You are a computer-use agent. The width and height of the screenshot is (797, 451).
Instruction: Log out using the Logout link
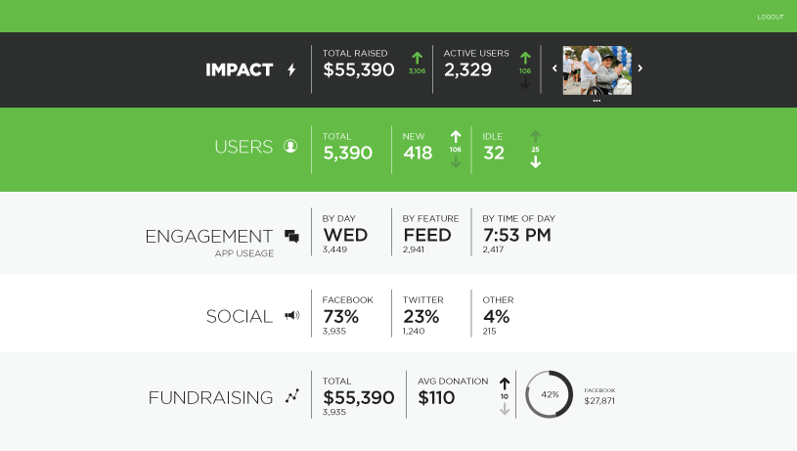(x=771, y=17)
